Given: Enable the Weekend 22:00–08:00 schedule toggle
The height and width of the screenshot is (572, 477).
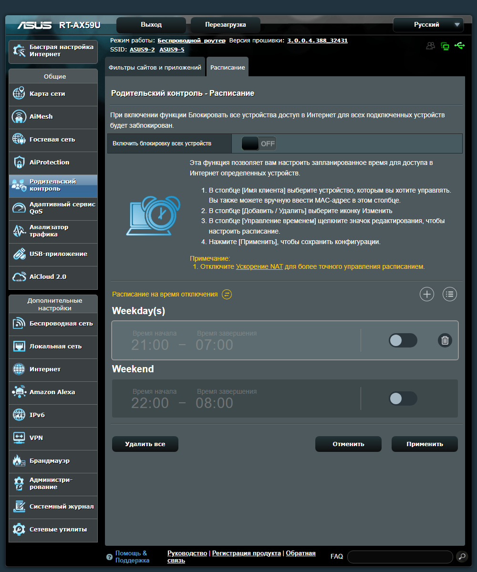Looking at the screenshot, I should 403,398.
